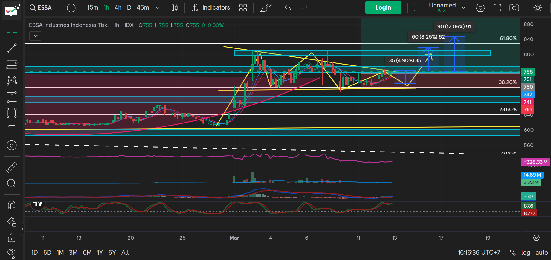551x260 pixels.
Task: Enable magnet mode for drawings
Action: pos(12,205)
